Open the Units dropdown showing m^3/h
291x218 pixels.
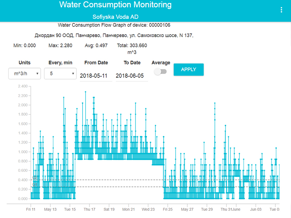(x=24, y=74)
